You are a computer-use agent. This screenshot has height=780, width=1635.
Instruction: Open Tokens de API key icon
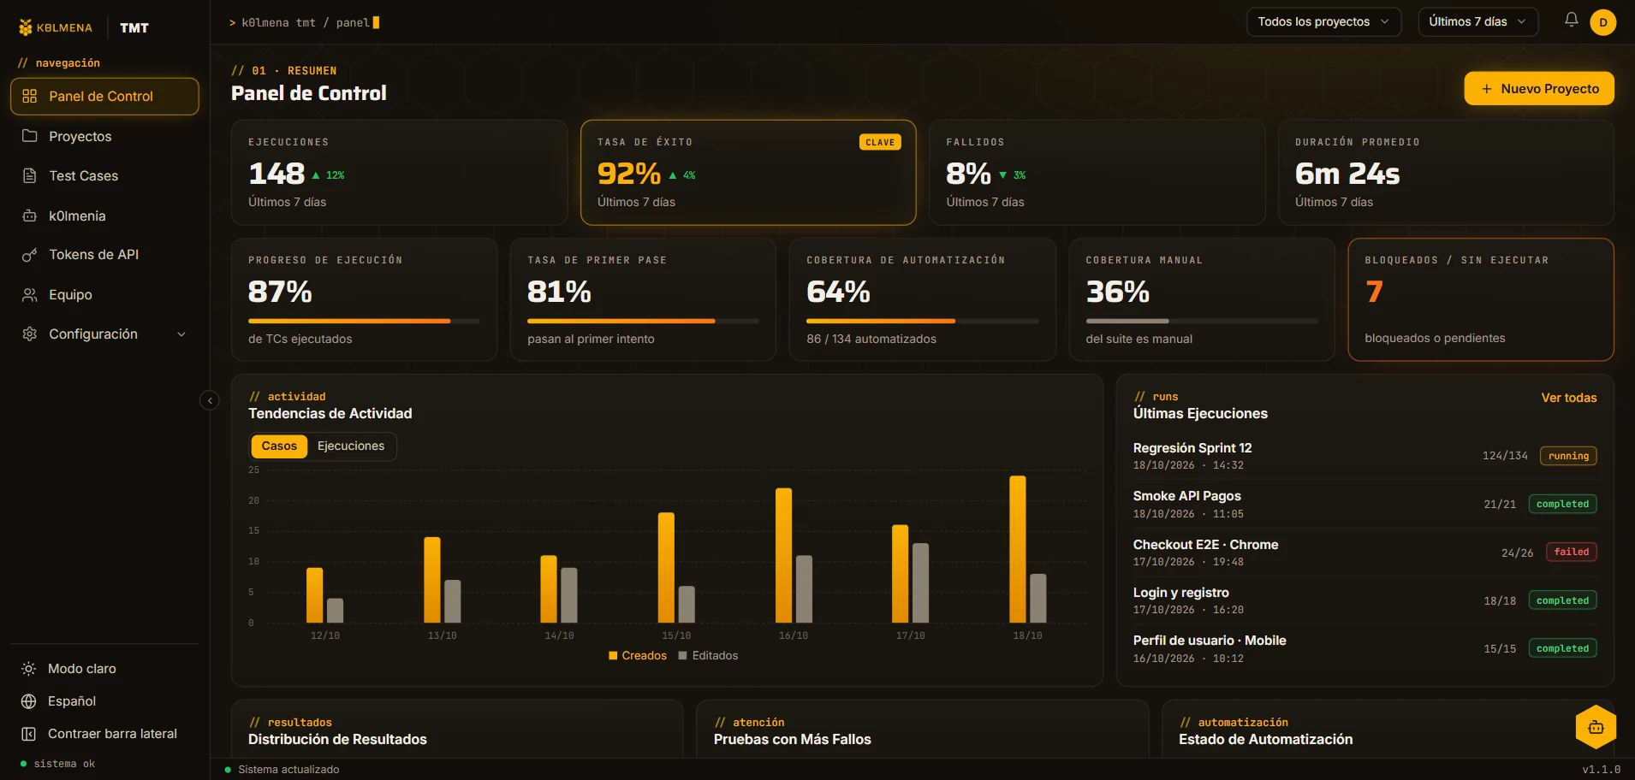(x=30, y=255)
